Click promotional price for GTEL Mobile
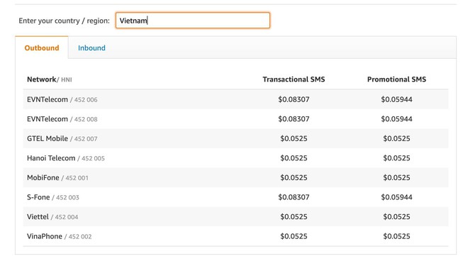Image resolution: width=468 pixels, height=266 pixels. click(x=396, y=138)
